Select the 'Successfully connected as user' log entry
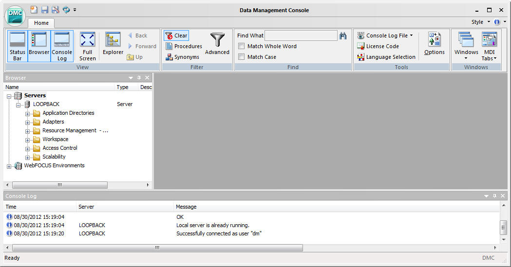Image resolution: width=511 pixels, height=267 pixels. [219, 233]
